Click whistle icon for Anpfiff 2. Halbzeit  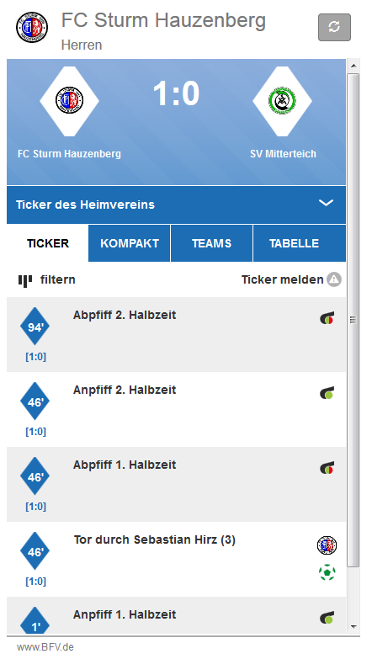(327, 393)
